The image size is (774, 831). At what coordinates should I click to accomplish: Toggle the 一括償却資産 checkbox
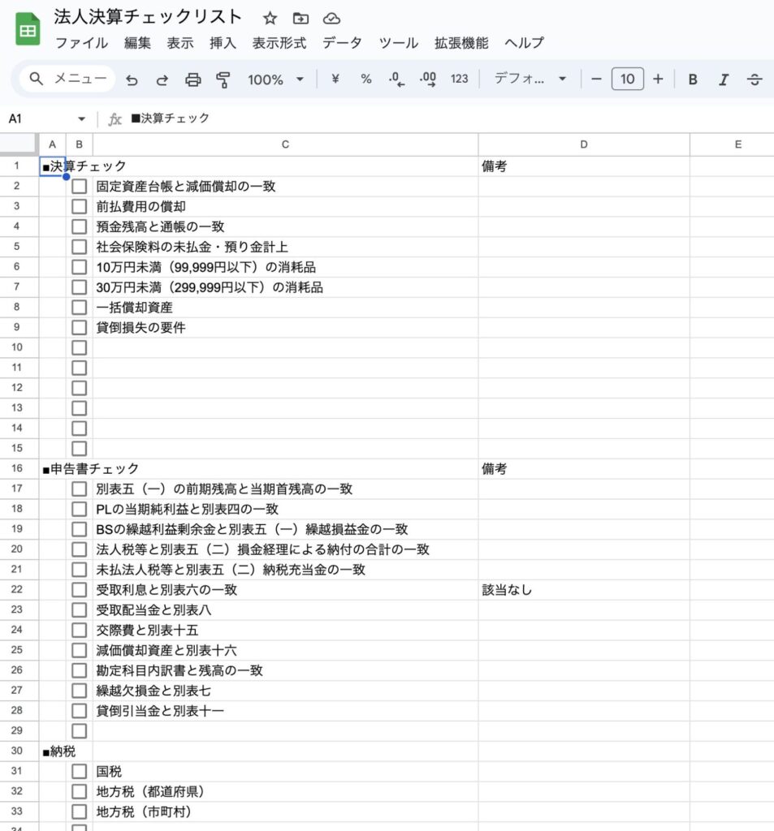(x=79, y=308)
